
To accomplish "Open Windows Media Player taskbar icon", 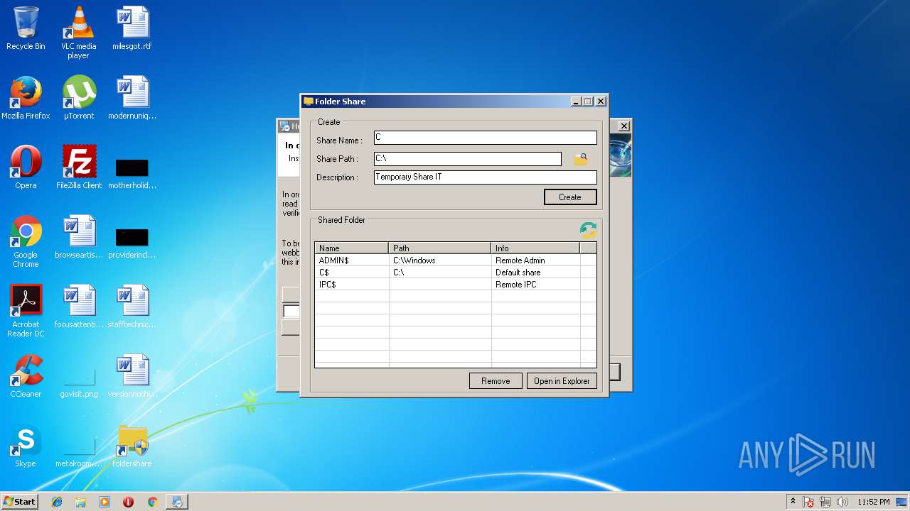I will click(105, 502).
